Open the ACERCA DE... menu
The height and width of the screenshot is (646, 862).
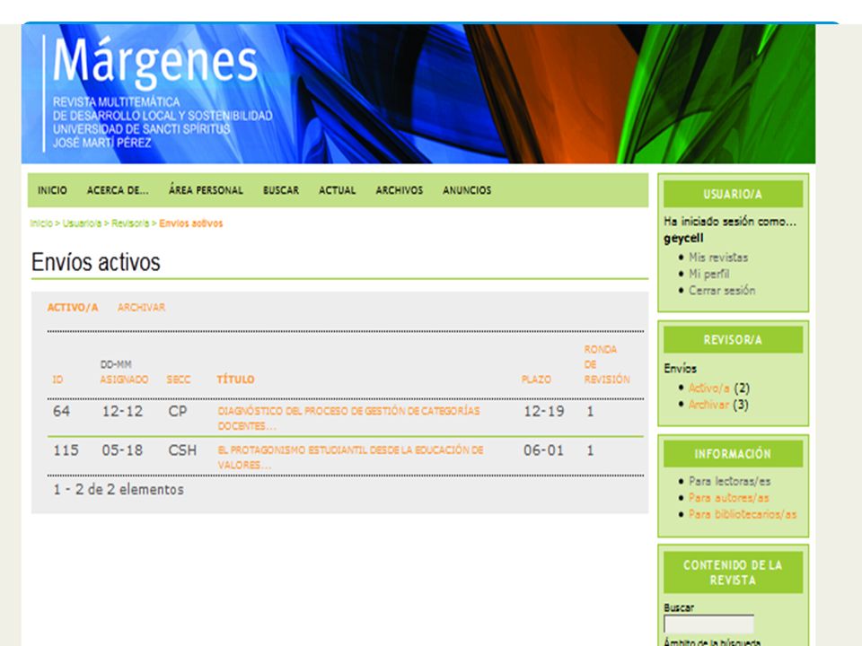(x=118, y=190)
